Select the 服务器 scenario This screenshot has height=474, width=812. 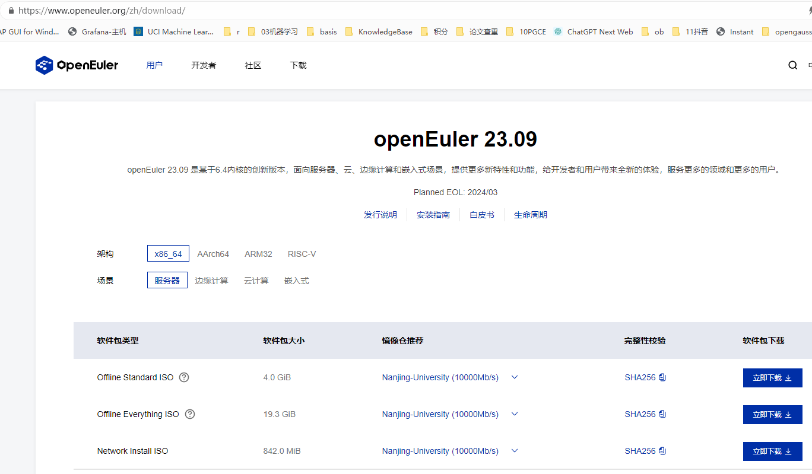(167, 281)
